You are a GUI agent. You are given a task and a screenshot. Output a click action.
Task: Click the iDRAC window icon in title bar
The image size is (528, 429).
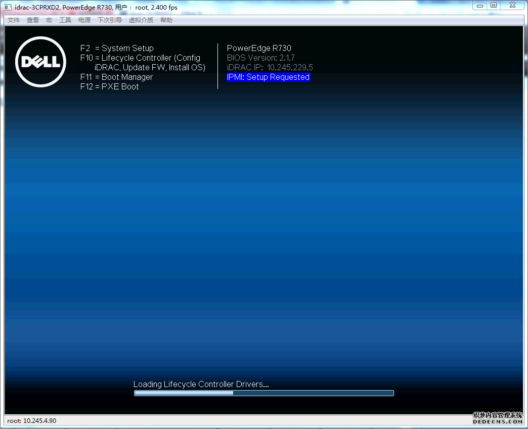click(8, 8)
